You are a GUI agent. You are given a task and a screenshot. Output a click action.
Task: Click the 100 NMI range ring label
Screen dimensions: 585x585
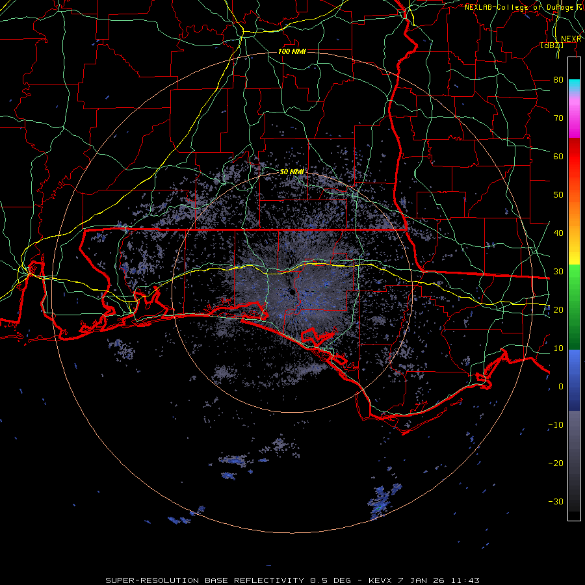pyautogui.click(x=292, y=51)
